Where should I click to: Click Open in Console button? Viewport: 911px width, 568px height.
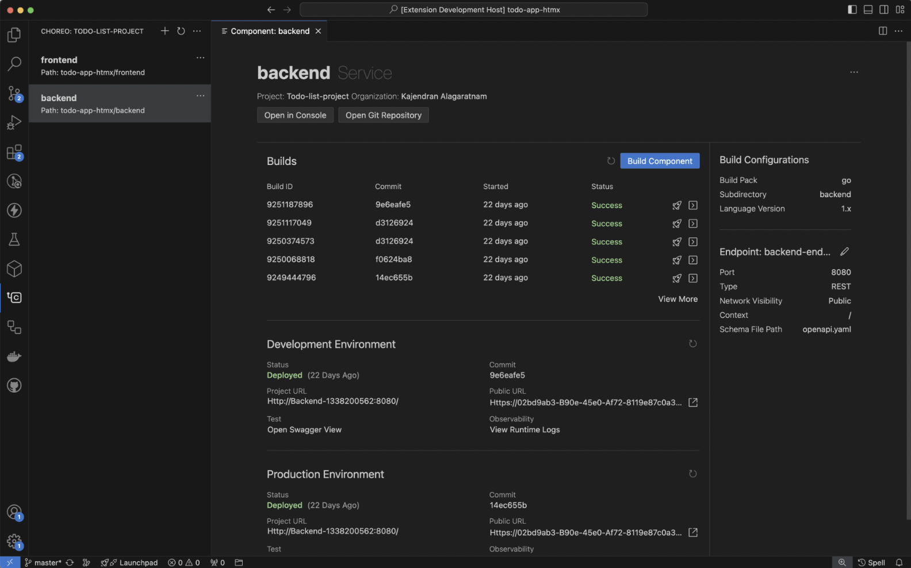click(295, 115)
